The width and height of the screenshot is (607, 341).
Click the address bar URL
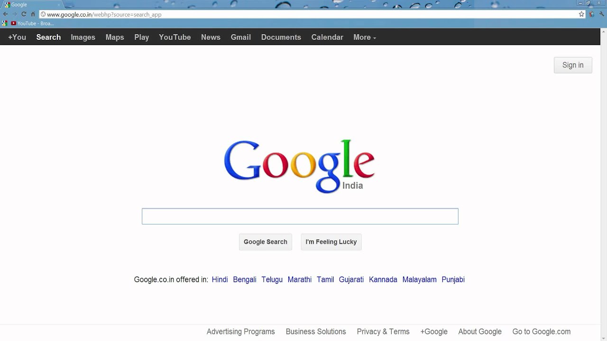[x=104, y=14]
